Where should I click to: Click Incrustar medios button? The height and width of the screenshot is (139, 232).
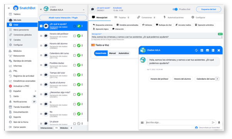183,25
